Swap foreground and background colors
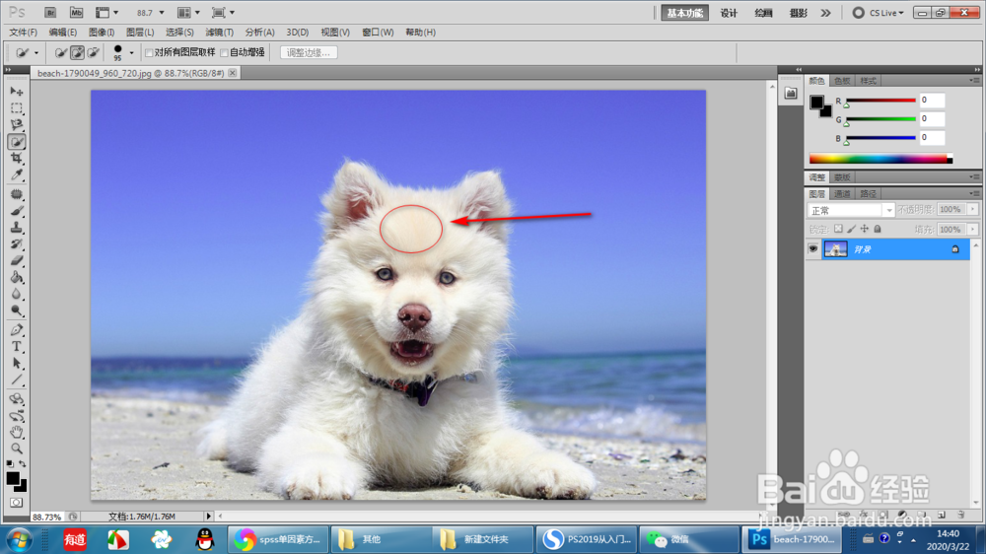The image size is (986, 554). click(x=23, y=464)
